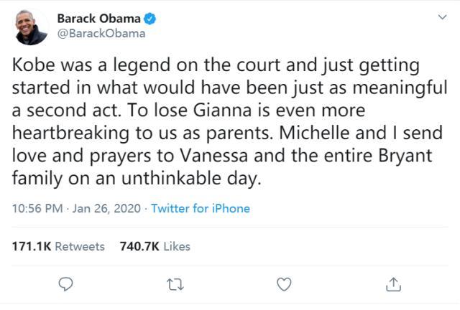Click the word 'Retweets' under the tweet
The image size is (460, 310).
click(80, 246)
